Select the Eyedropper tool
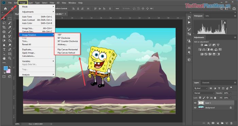The width and height of the screenshot is (238, 126). 10,27
